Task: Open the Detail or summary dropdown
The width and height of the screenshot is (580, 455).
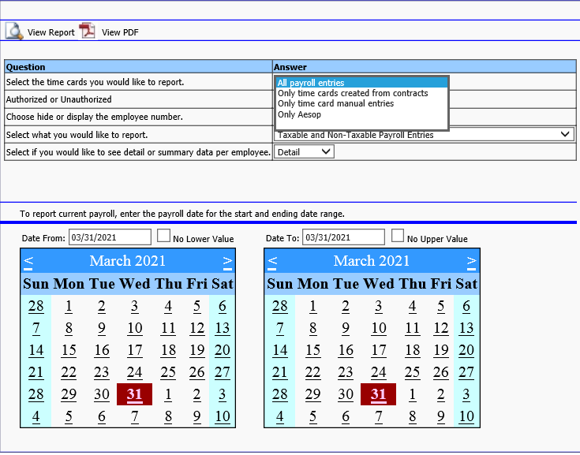Action: [x=304, y=152]
